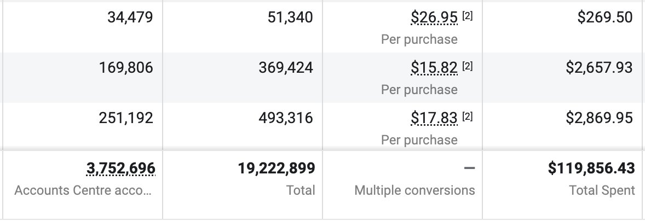Select the 493,316 impressions cell
The image size is (645, 221).
[286, 118]
